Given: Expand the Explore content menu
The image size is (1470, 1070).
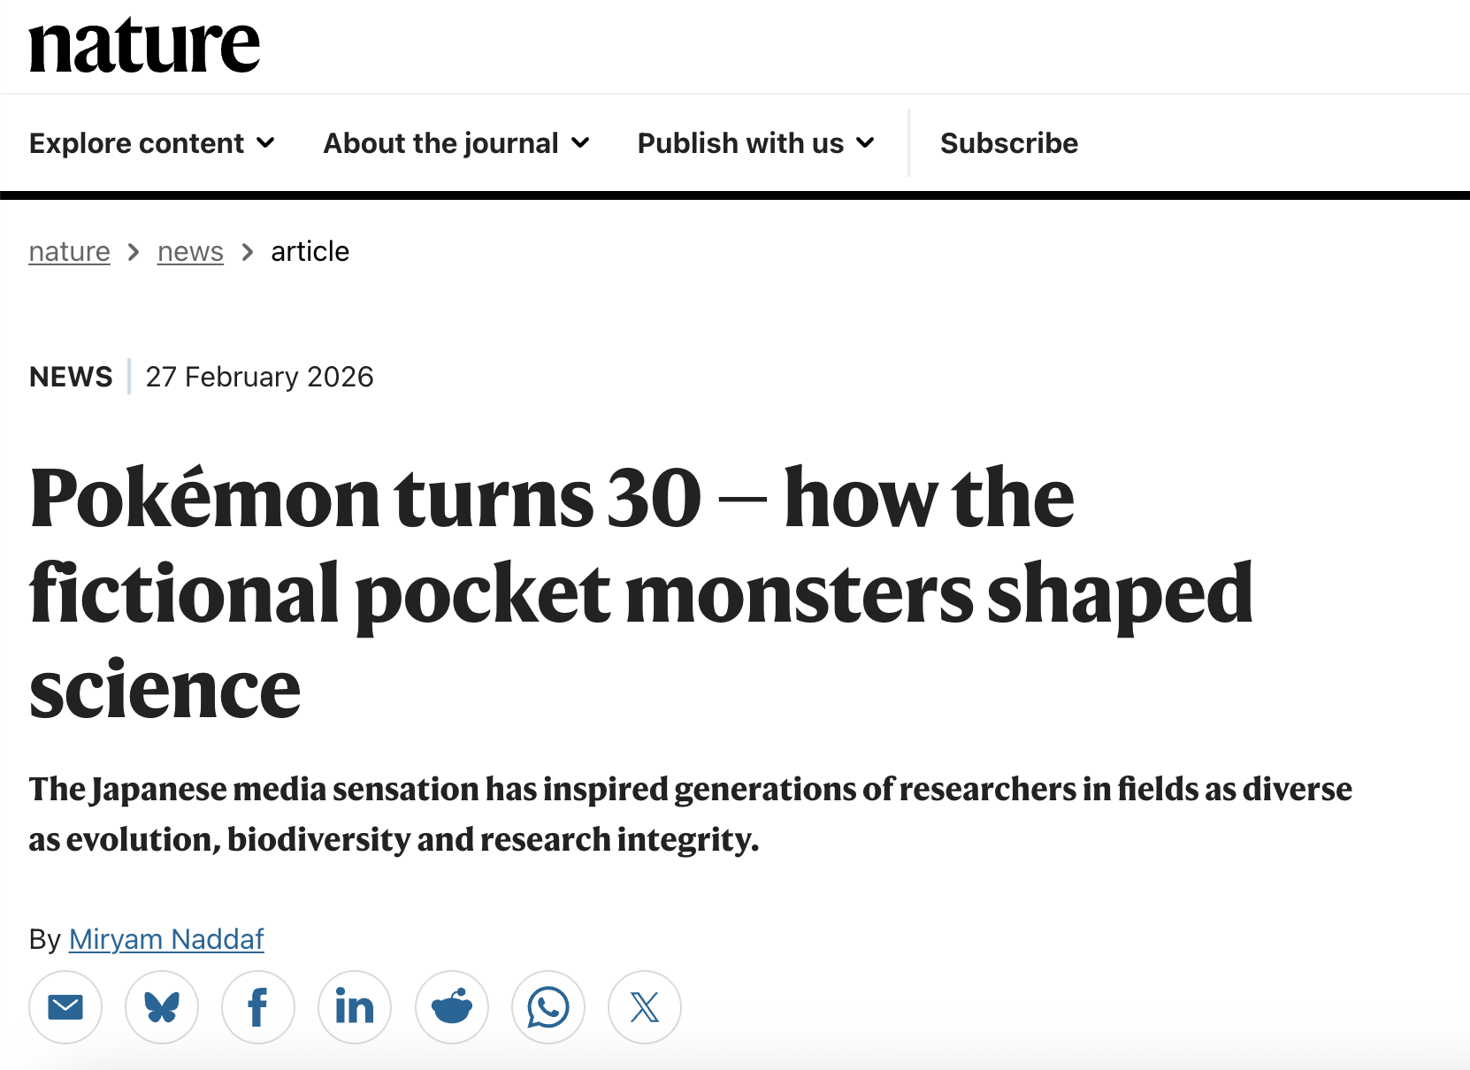Looking at the screenshot, I should coord(152,143).
